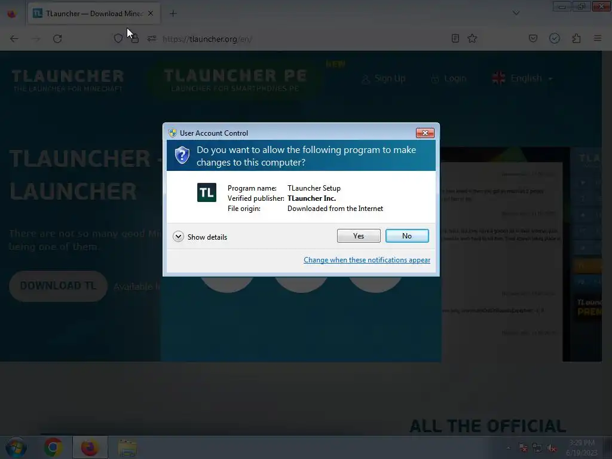Bookmark this page with star icon
The width and height of the screenshot is (612, 459).
[472, 38]
